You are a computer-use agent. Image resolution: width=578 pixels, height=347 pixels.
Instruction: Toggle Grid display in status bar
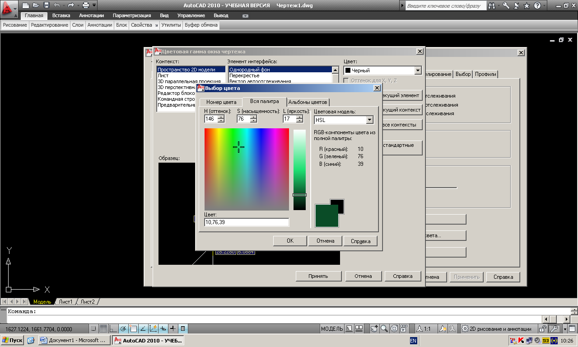[103, 328]
